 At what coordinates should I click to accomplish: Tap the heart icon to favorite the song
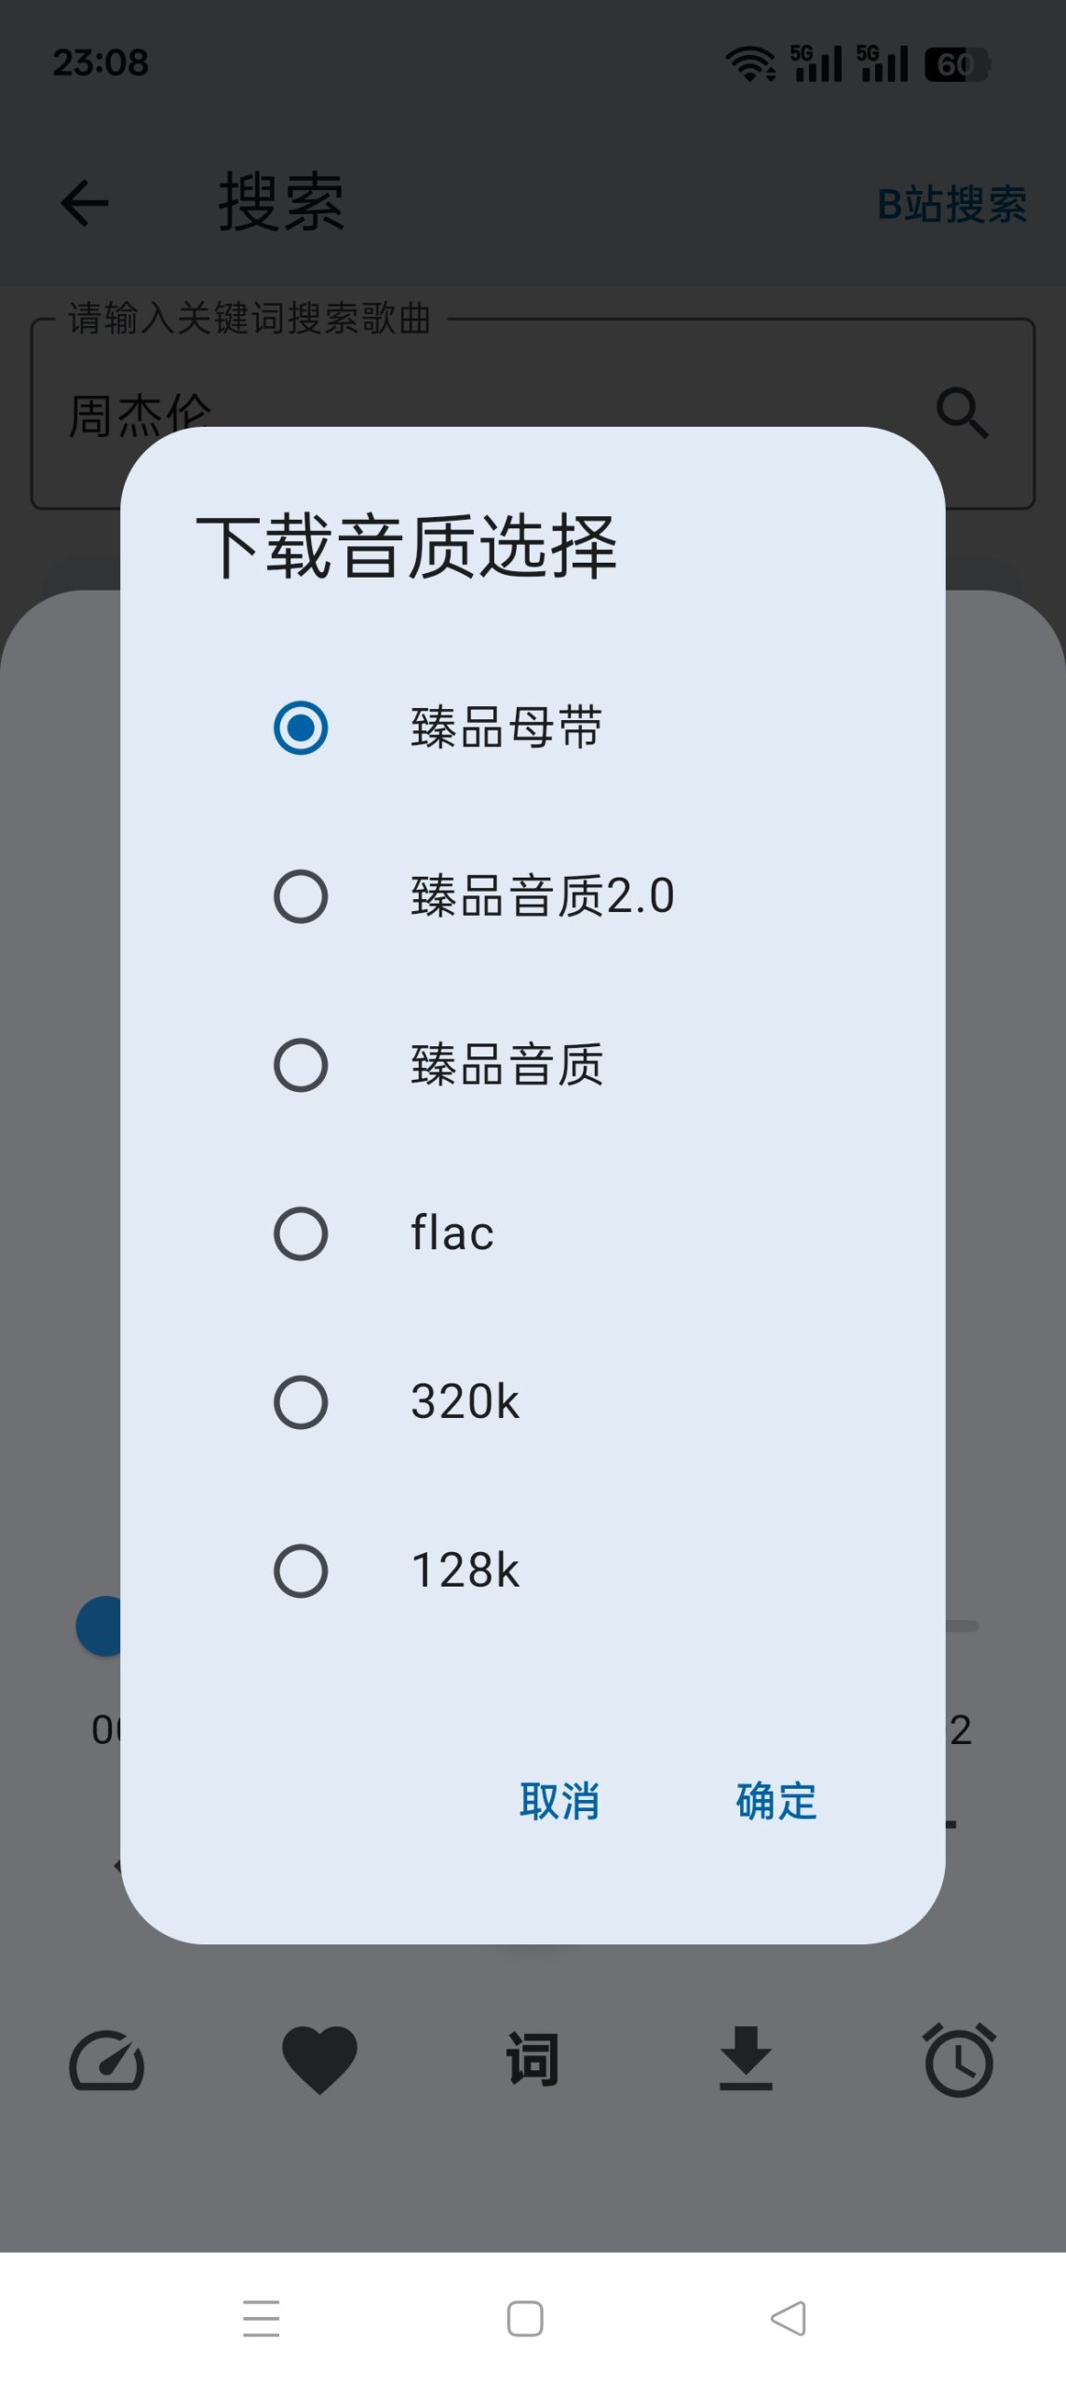click(319, 2061)
